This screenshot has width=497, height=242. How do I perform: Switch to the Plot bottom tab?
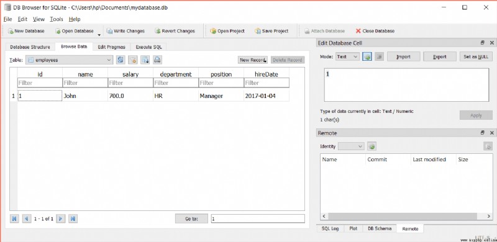pos(353,228)
